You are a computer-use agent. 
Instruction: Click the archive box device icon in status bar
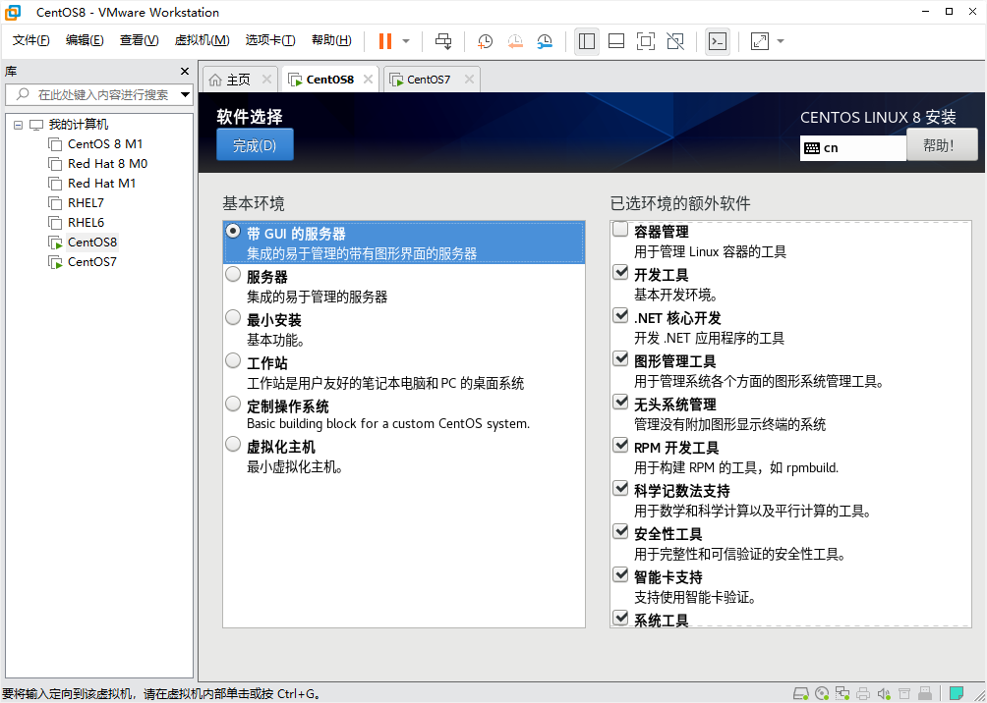(x=903, y=694)
